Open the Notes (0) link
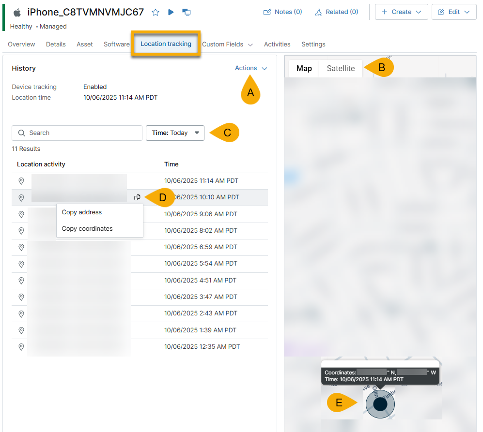The width and height of the screenshot is (483, 432). [x=282, y=11]
